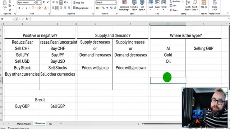Click the Merge & Center button
Viewport: 230px width, 129px height.
coord(81,8)
